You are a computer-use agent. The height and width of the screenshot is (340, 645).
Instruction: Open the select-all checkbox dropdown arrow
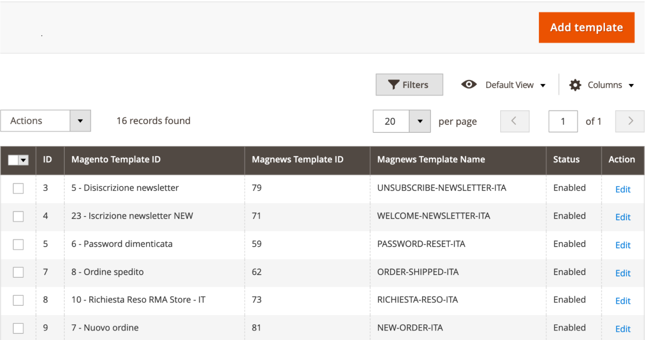(24, 160)
